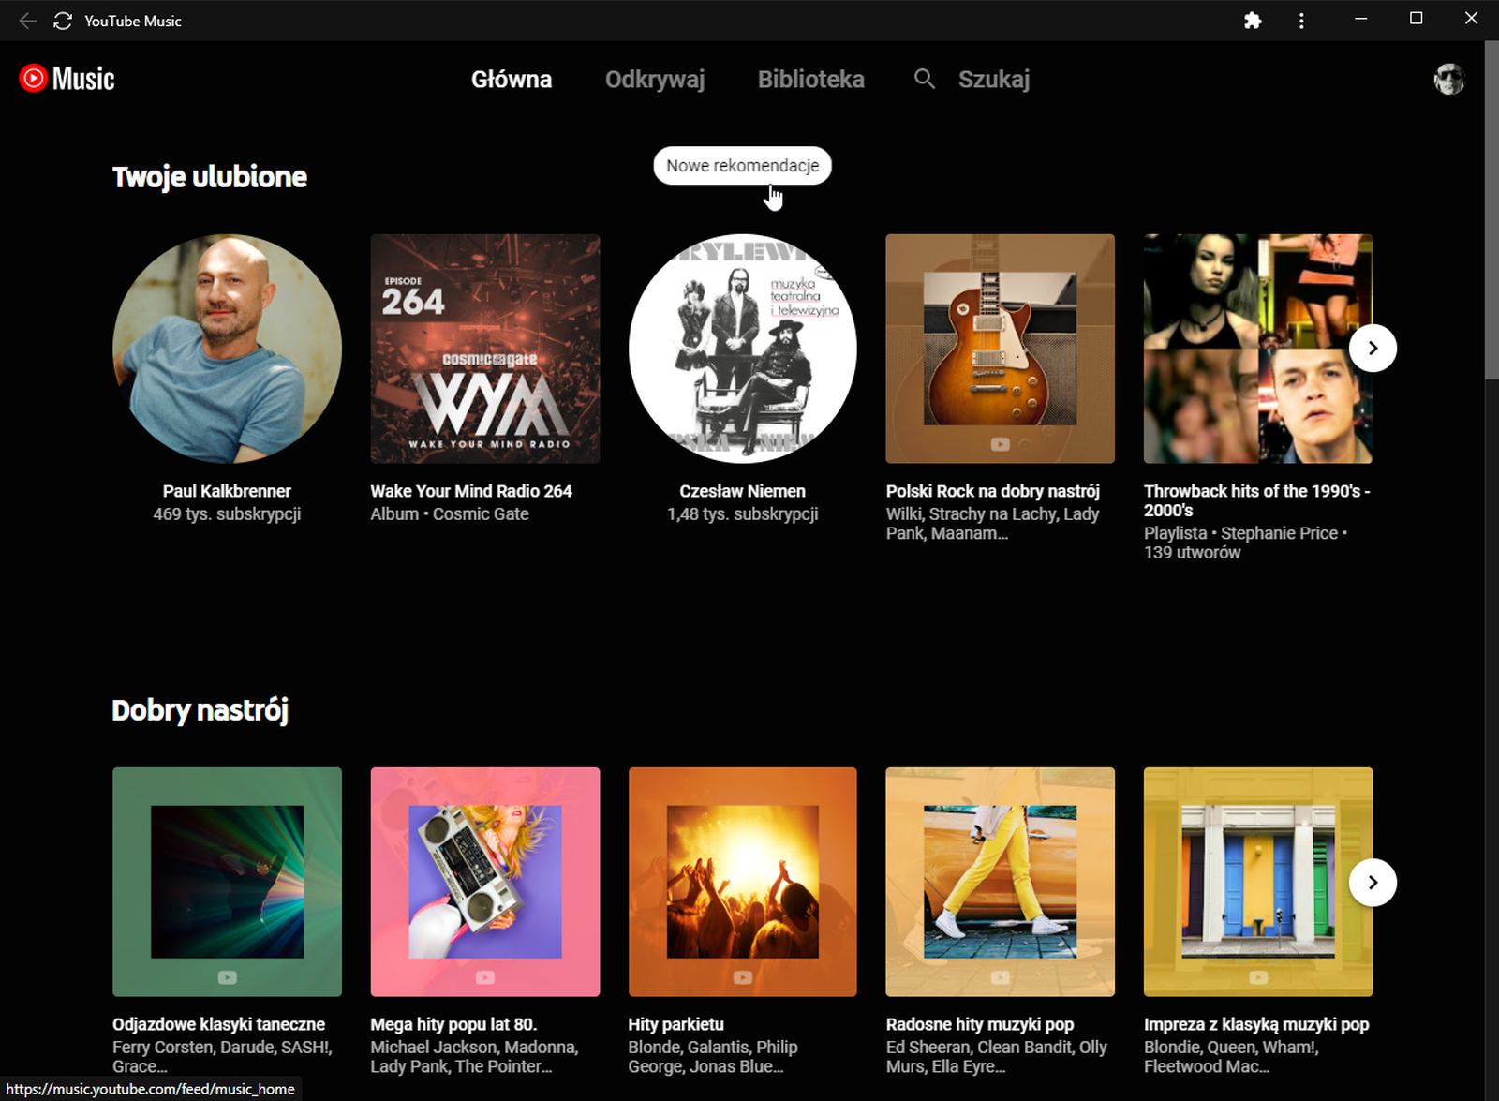This screenshot has width=1499, height=1101.
Task: Click Blondie, Queen, Wham! artist list
Action: [x=1231, y=1057]
